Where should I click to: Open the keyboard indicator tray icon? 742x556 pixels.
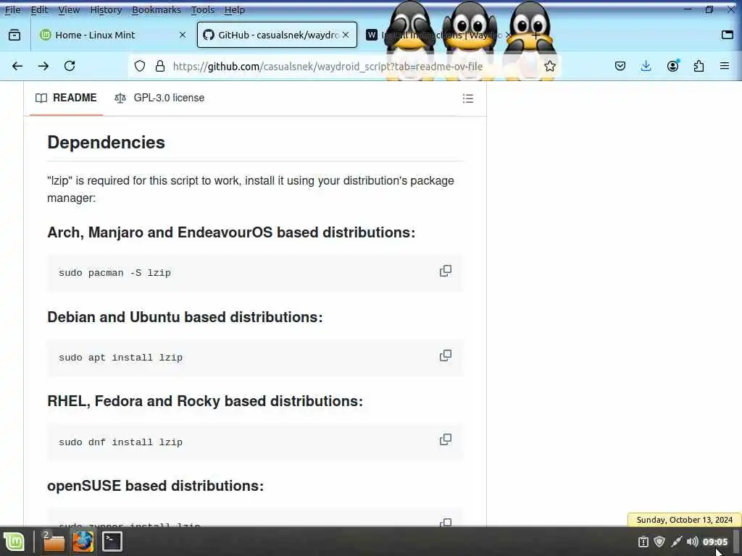pyautogui.click(x=643, y=542)
